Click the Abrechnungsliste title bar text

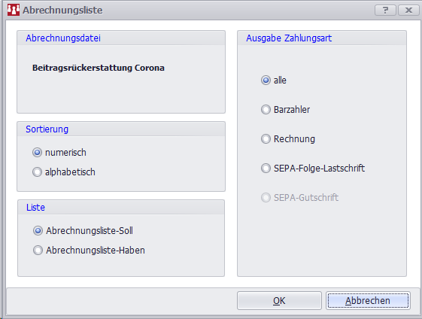pyautogui.click(x=62, y=11)
